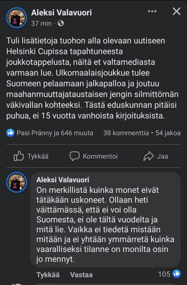Tap the blue like reaction icon beside Pasi Pränny

[x=11, y=133]
